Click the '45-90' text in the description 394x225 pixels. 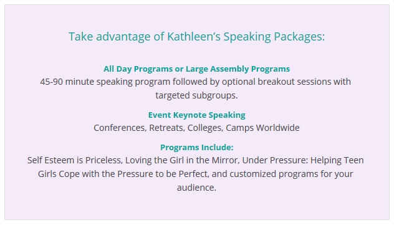click(51, 82)
